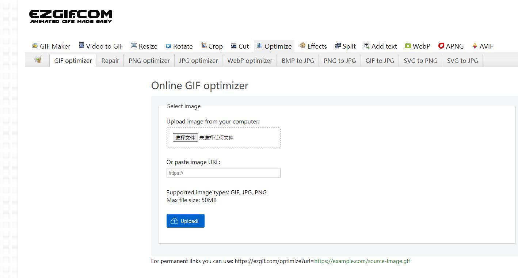Open the PNG to JPG tab
The width and height of the screenshot is (518, 278).
(x=340, y=61)
